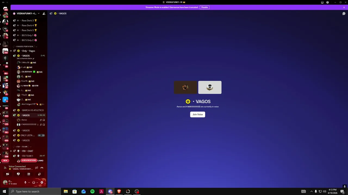
Task: Open your user profile panel avatar
Action: pyautogui.click(x=5, y=182)
